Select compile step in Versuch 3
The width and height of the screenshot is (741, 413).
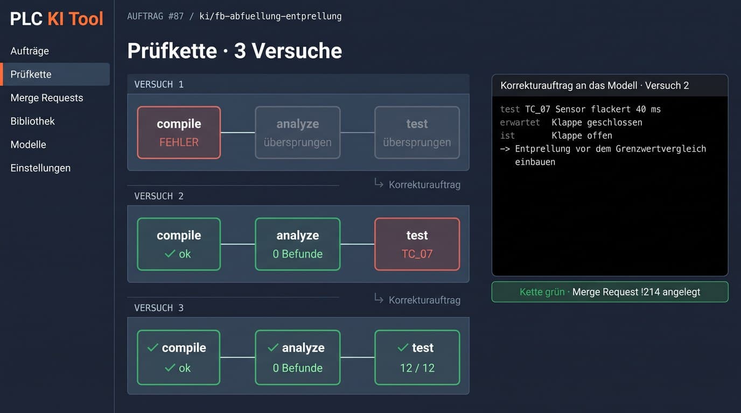pyautogui.click(x=179, y=358)
